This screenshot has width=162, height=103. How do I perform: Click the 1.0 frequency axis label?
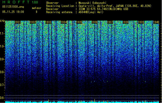pyautogui.click(x=2, y=46)
